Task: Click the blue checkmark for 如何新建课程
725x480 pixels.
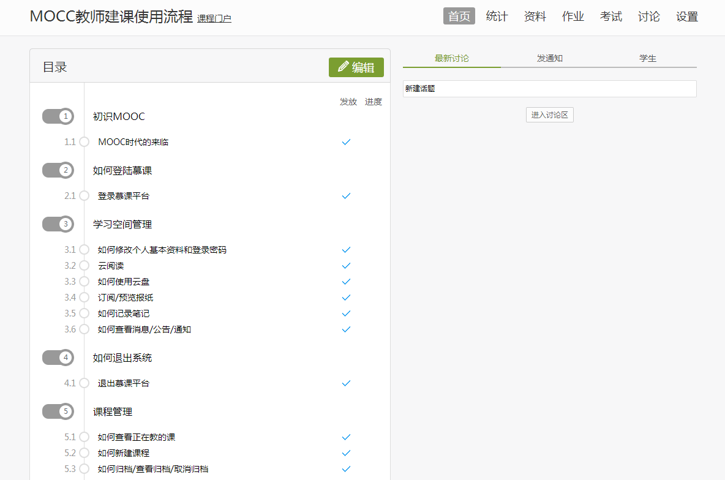Action: click(346, 453)
